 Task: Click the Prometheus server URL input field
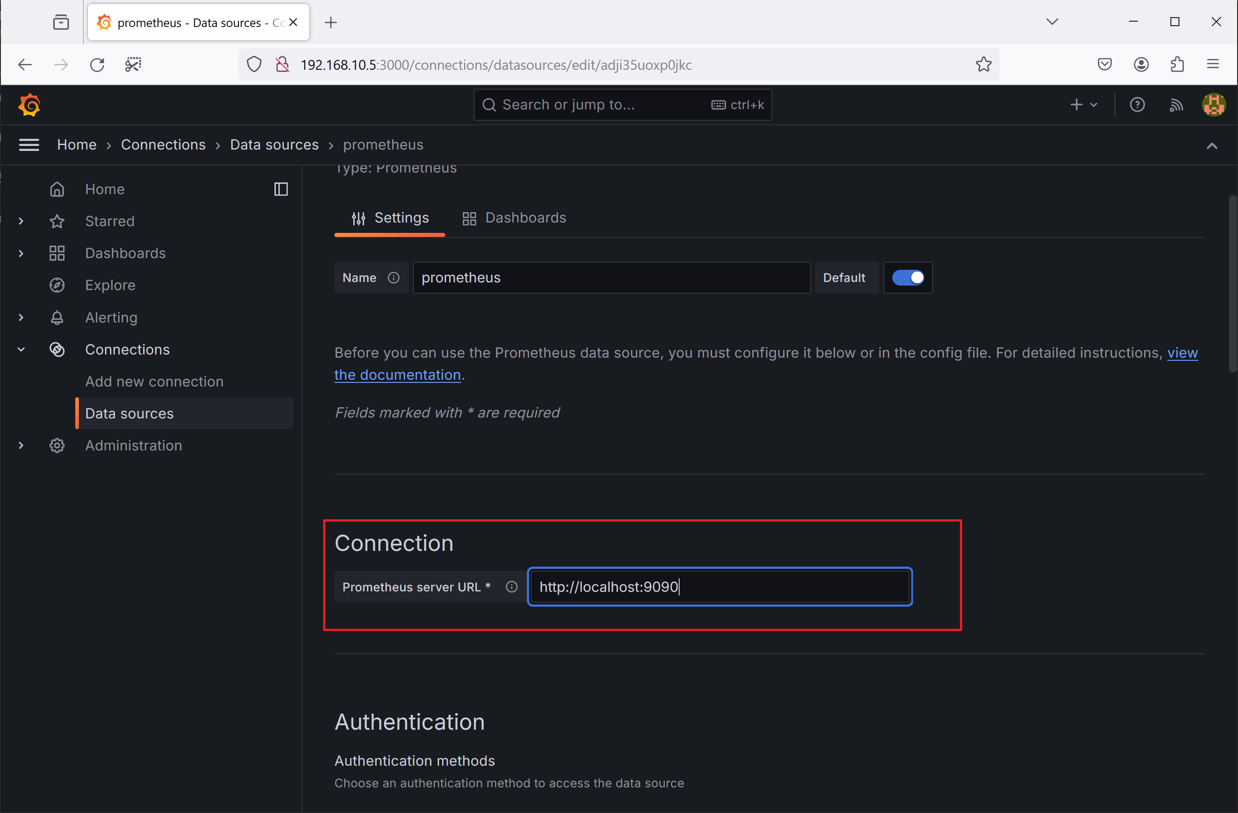pyautogui.click(x=720, y=586)
